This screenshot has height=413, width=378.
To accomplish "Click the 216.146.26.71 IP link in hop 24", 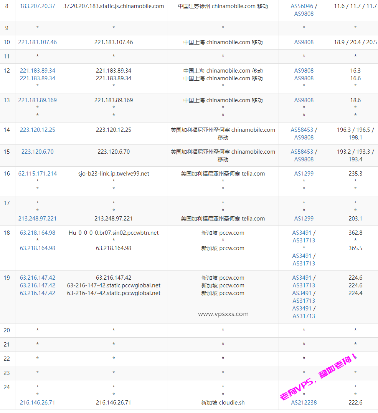I will click(38, 403).
